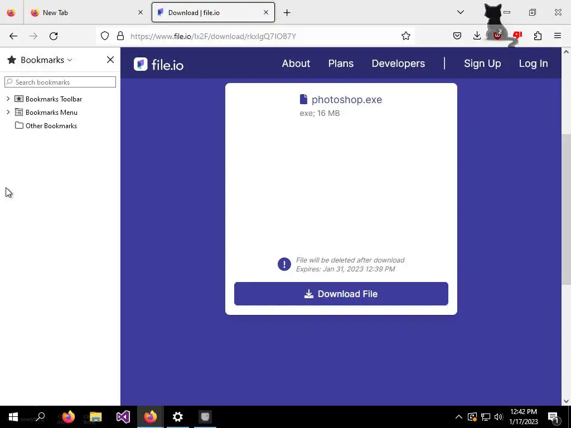Click the Firefox View icon at tab strip start
571x428 pixels.
(11, 12)
